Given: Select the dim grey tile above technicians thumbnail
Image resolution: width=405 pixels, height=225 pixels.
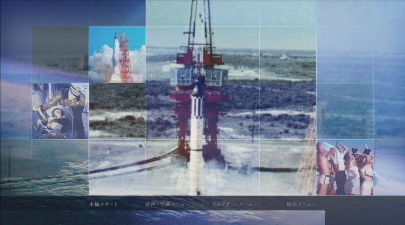Looking at the screenshot, I should click(60, 55).
